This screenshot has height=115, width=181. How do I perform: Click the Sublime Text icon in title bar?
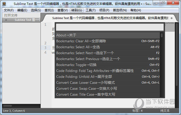coord(4,4)
